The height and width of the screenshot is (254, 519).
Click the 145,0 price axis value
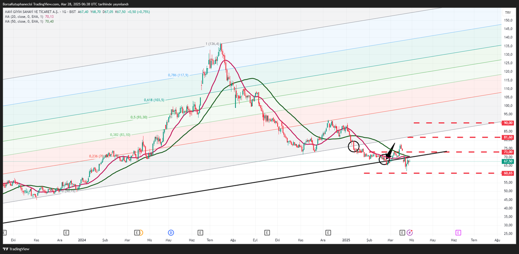pos(508,29)
